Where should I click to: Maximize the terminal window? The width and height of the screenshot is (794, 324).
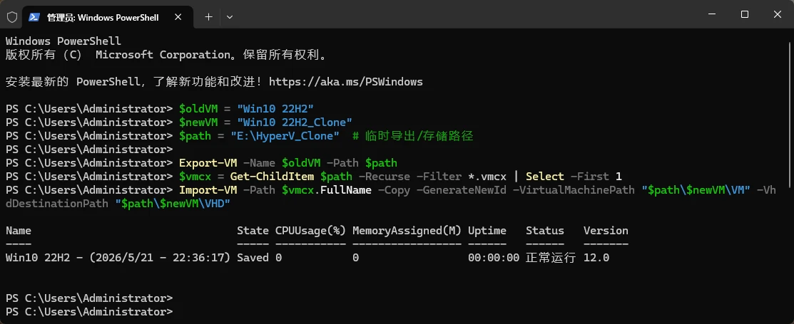(744, 15)
